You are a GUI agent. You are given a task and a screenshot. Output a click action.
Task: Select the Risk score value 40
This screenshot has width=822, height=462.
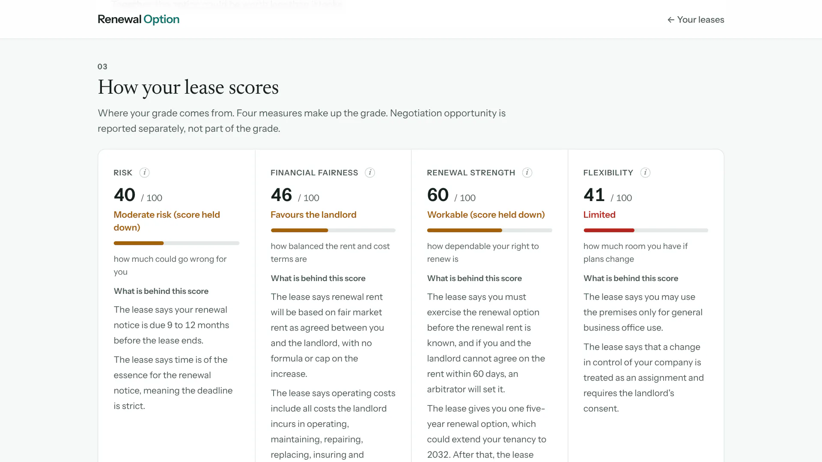pyautogui.click(x=125, y=195)
